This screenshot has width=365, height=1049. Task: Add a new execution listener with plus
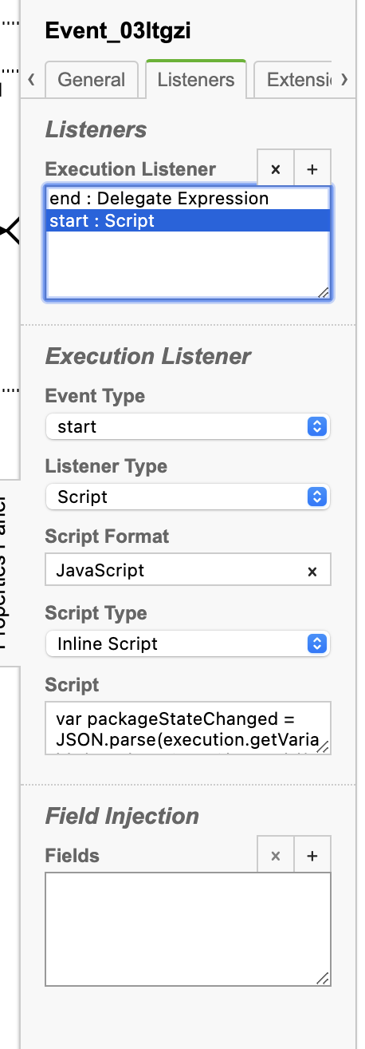coord(312,168)
